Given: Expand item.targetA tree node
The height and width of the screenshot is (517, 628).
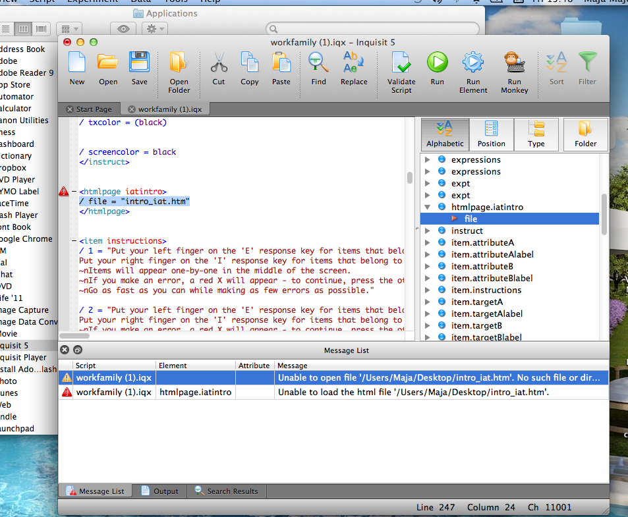Looking at the screenshot, I should (428, 302).
